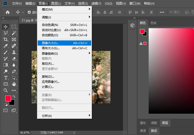Expand the 分析(A) submenu
194x135 pixels.
(65, 116)
